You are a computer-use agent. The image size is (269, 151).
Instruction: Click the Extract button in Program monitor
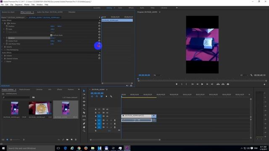223,84
